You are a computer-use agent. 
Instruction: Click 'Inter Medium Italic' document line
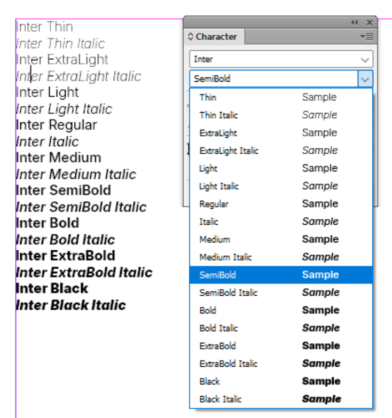coord(76,175)
